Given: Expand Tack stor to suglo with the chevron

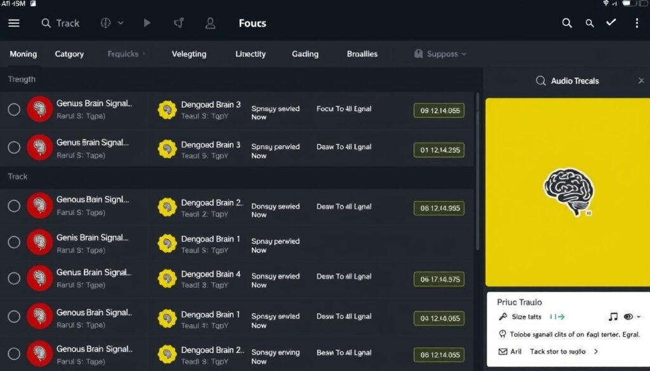Looking at the screenshot, I should click(x=595, y=351).
